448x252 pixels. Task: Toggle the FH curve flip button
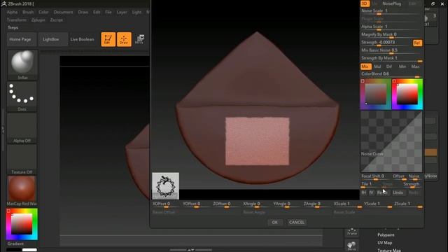[x=364, y=192]
